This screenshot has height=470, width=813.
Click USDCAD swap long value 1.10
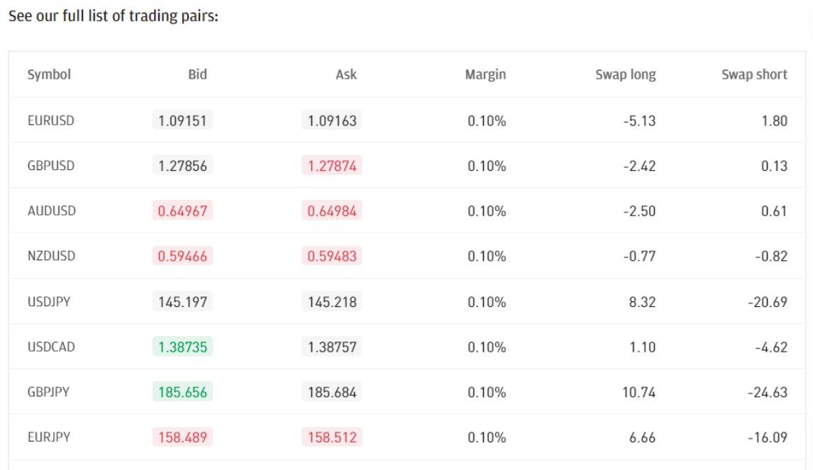[643, 347]
